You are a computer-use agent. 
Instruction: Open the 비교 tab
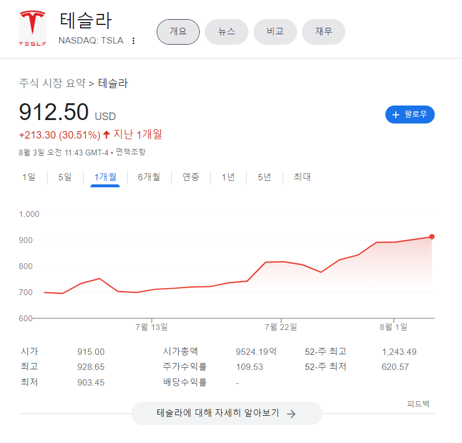tap(275, 32)
